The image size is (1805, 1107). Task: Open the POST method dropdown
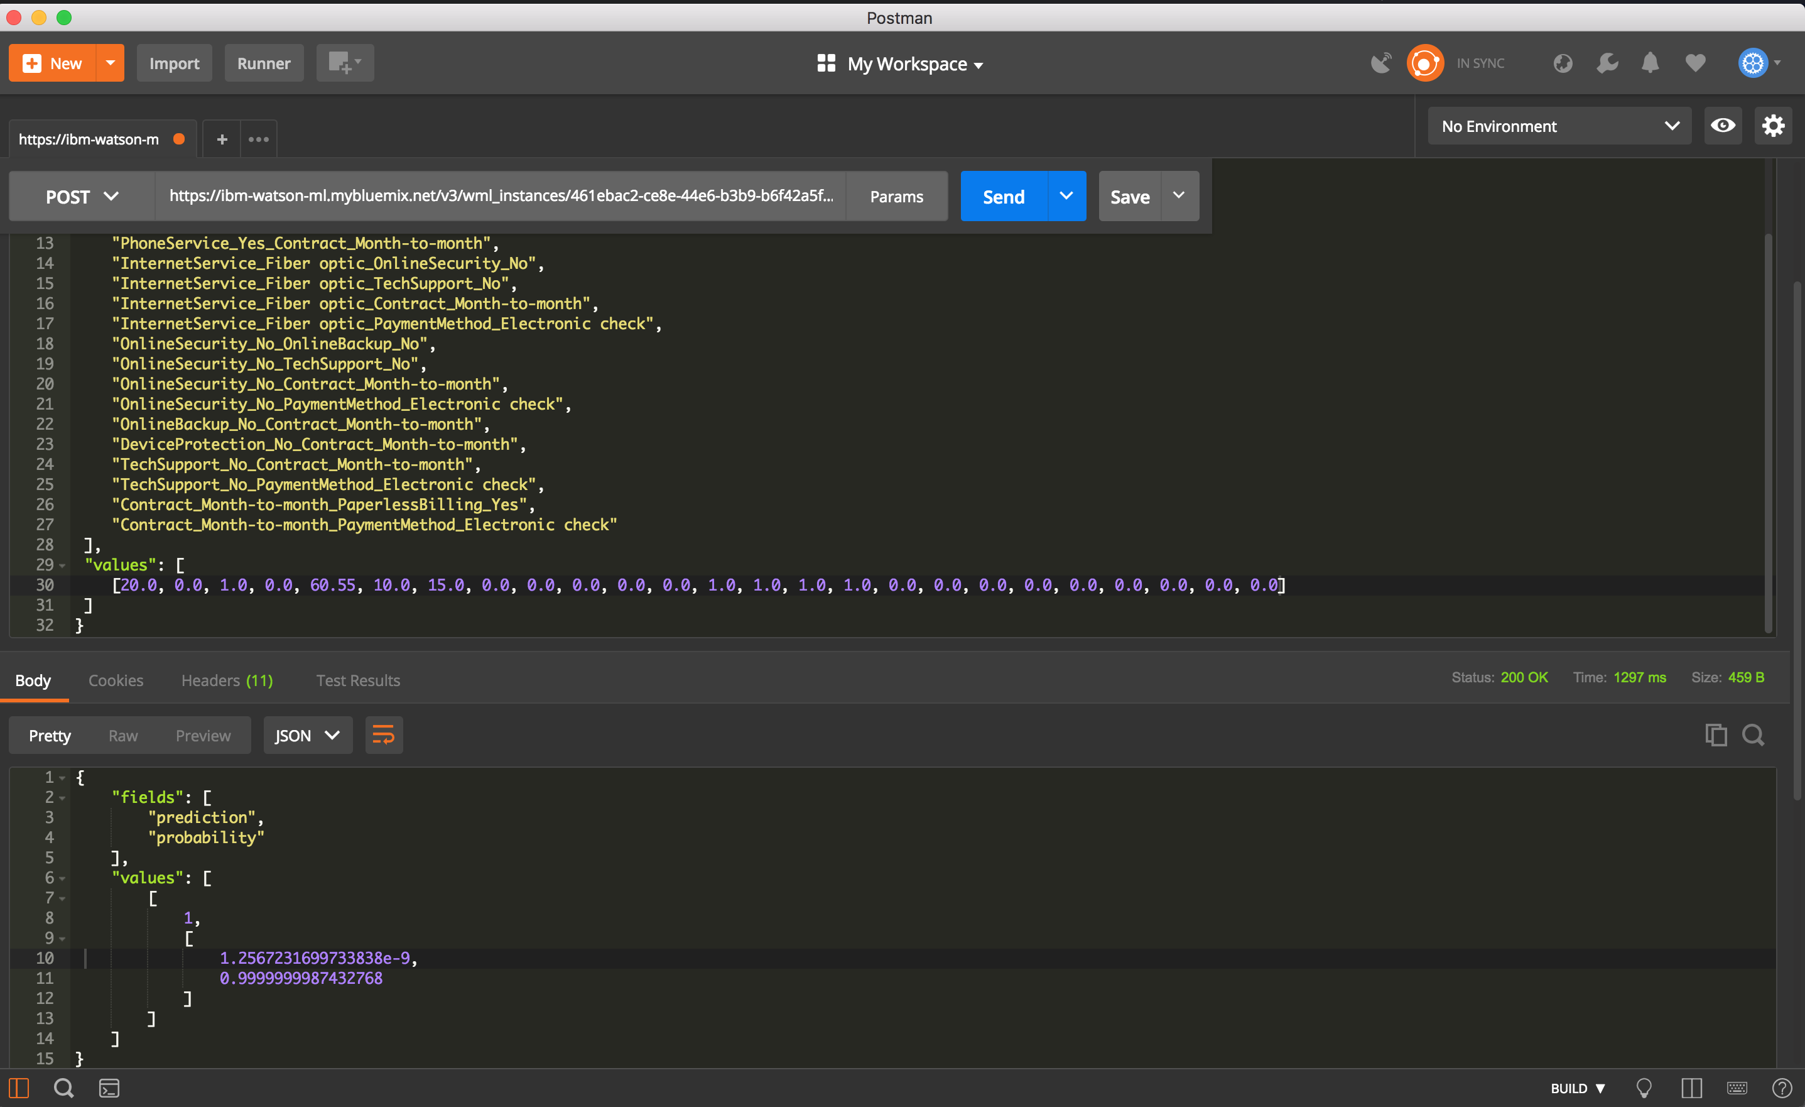pos(81,197)
